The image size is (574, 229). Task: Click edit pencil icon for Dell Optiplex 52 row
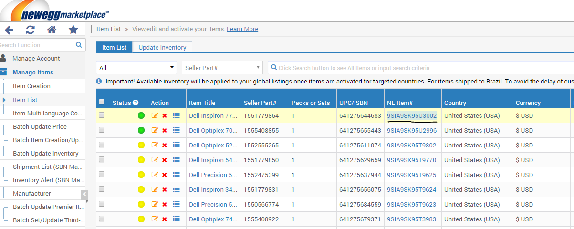click(x=155, y=145)
